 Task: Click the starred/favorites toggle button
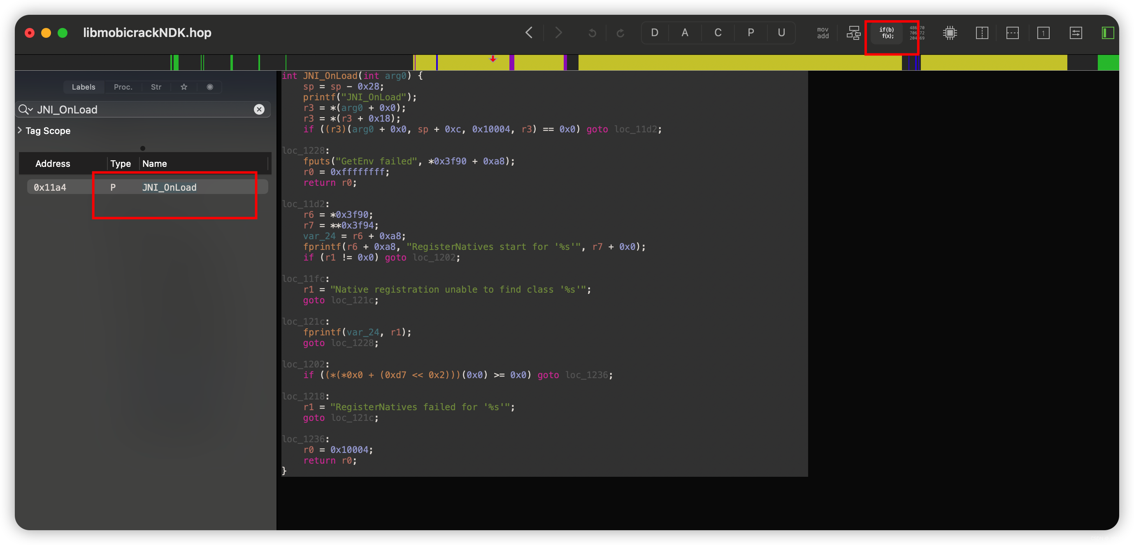click(184, 88)
